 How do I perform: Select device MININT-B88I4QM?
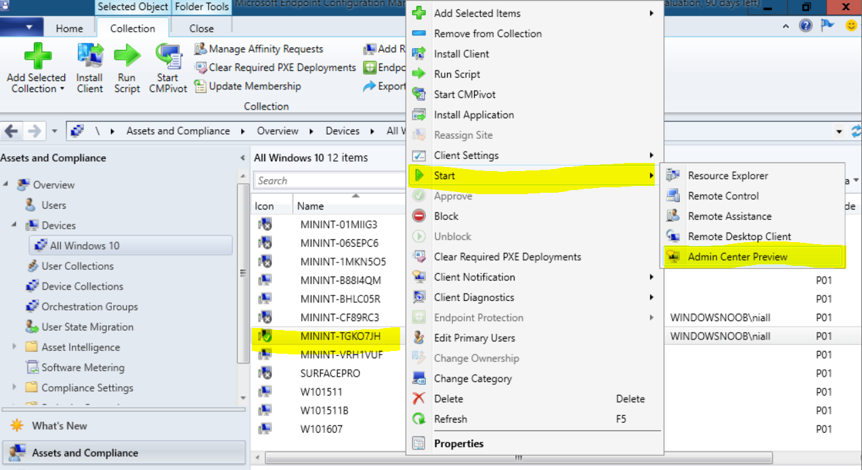pyautogui.click(x=341, y=280)
